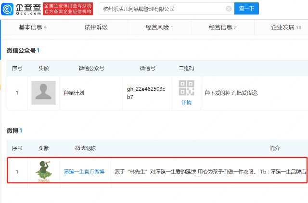Click the red banner 全国企业信用查询系统

click(x=68, y=9)
